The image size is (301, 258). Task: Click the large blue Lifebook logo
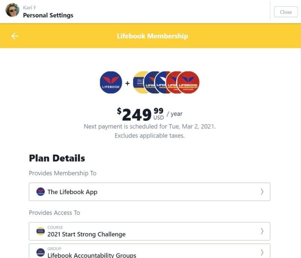(111, 82)
